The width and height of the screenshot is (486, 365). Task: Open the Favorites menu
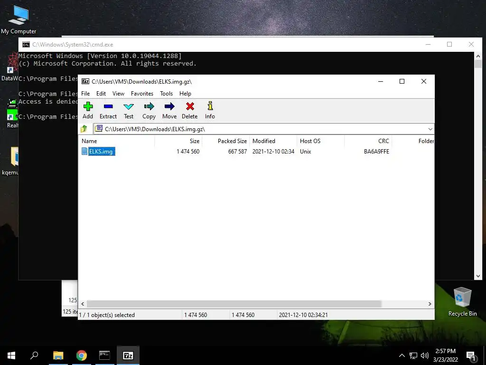142,94
